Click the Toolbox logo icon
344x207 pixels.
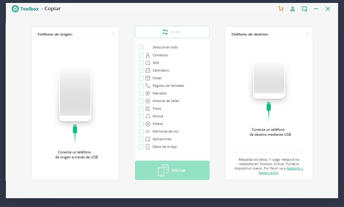(x=15, y=9)
